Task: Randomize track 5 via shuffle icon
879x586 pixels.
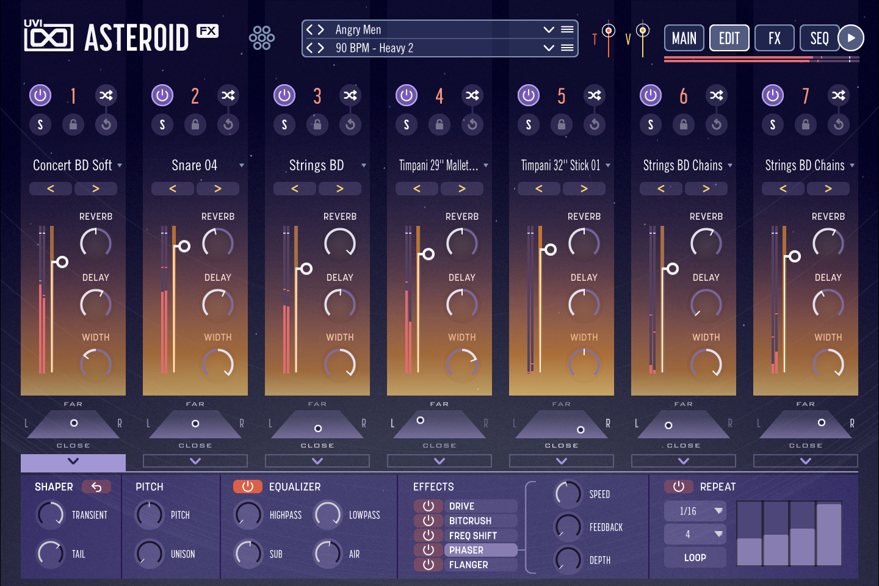Action: (595, 95)
